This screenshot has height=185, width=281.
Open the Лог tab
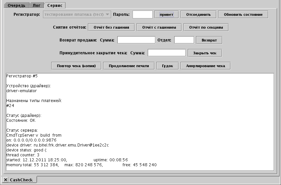[37, 6]
